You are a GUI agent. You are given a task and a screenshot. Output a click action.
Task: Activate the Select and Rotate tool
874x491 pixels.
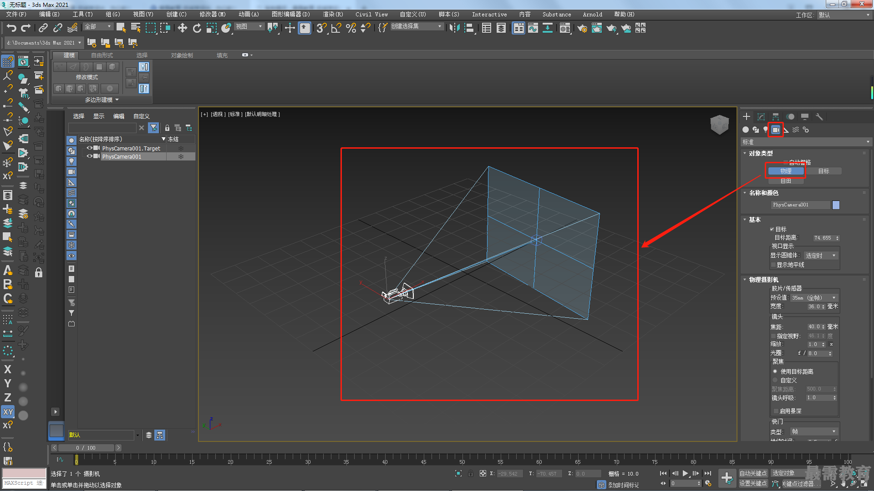197,28
